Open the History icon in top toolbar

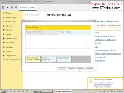pyautogui.click(x=12, y=7)
